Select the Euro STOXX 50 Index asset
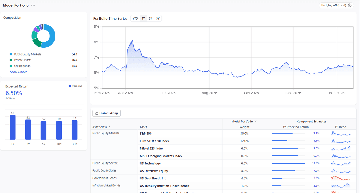The image size is (360, 193). point(154,141)
